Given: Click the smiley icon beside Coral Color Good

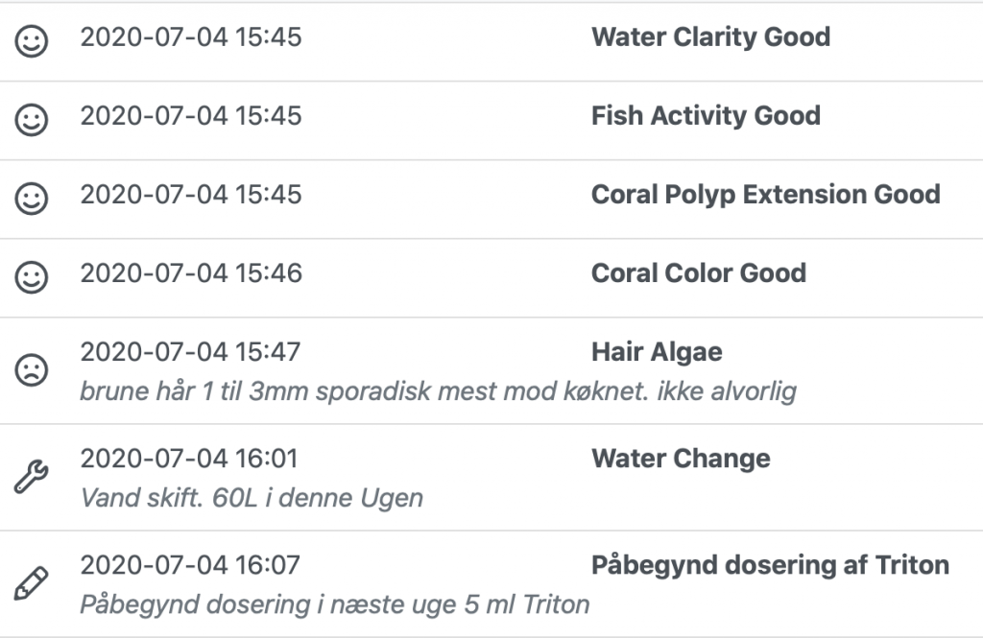Looking at the screenshot, I should click(x=32, y=277).
